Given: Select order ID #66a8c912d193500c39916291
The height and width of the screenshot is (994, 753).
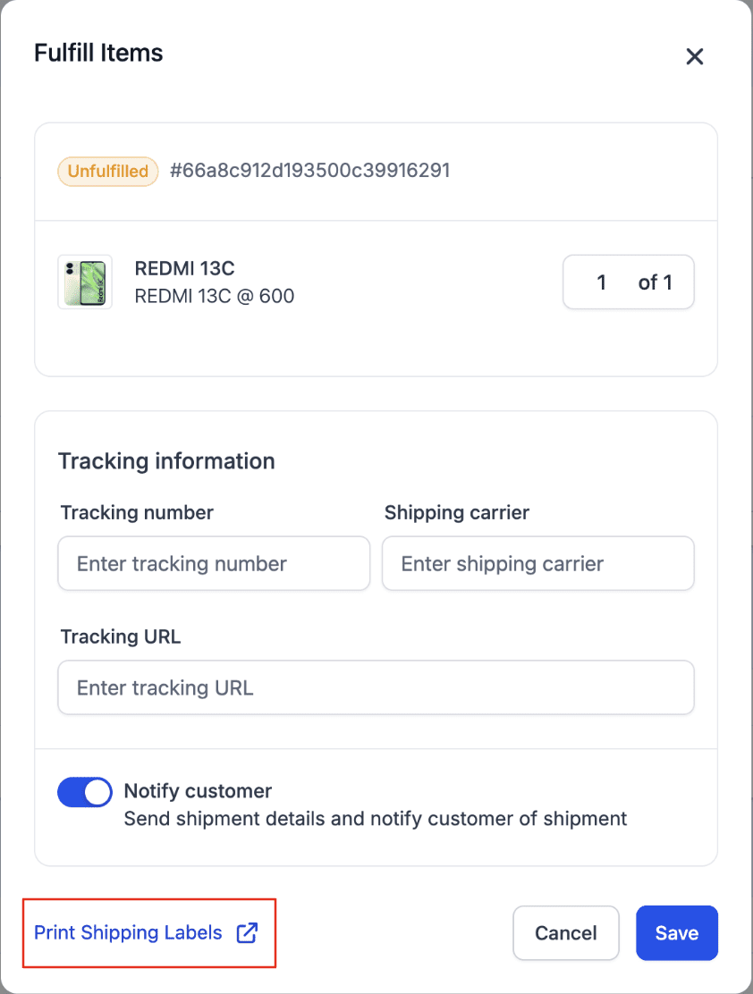Looking at the screenshot, I should coord(310,171).
